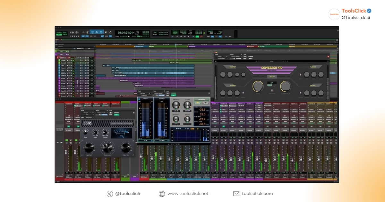Open the Limiter window preset dropdown

pos(159,93)
